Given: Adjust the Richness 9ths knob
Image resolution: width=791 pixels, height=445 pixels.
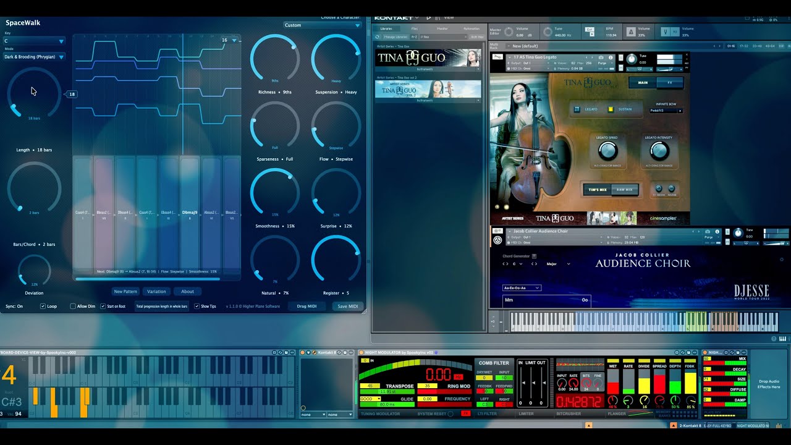Looking at the screenshot, I should pyautogui.click(x=275, y=59).
